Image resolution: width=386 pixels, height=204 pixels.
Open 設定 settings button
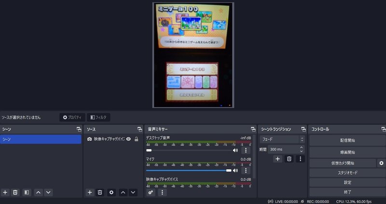pos(347,183)
